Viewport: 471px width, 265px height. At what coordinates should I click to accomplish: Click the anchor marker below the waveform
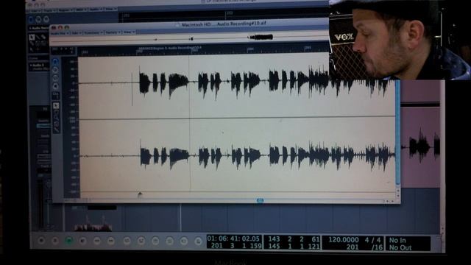click(x=140, y=194)
